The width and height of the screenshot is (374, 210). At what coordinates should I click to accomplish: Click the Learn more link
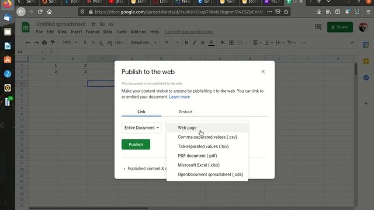pos(179,97)
